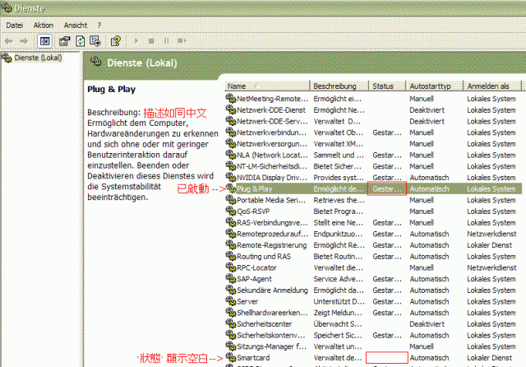Viewport: 526px width, 367px height.
Task: Click the Forward arrow toolbar icon
Action: pyautogui.click(x=24, y=41)
